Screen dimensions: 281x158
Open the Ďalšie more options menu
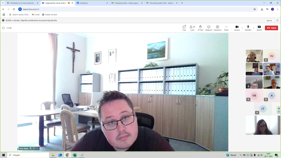tap(226, 28)
